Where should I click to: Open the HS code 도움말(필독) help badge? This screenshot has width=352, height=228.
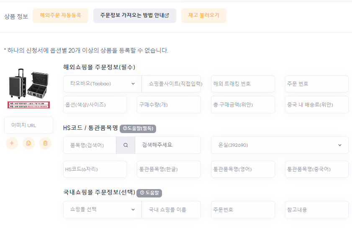click(138, 128)
